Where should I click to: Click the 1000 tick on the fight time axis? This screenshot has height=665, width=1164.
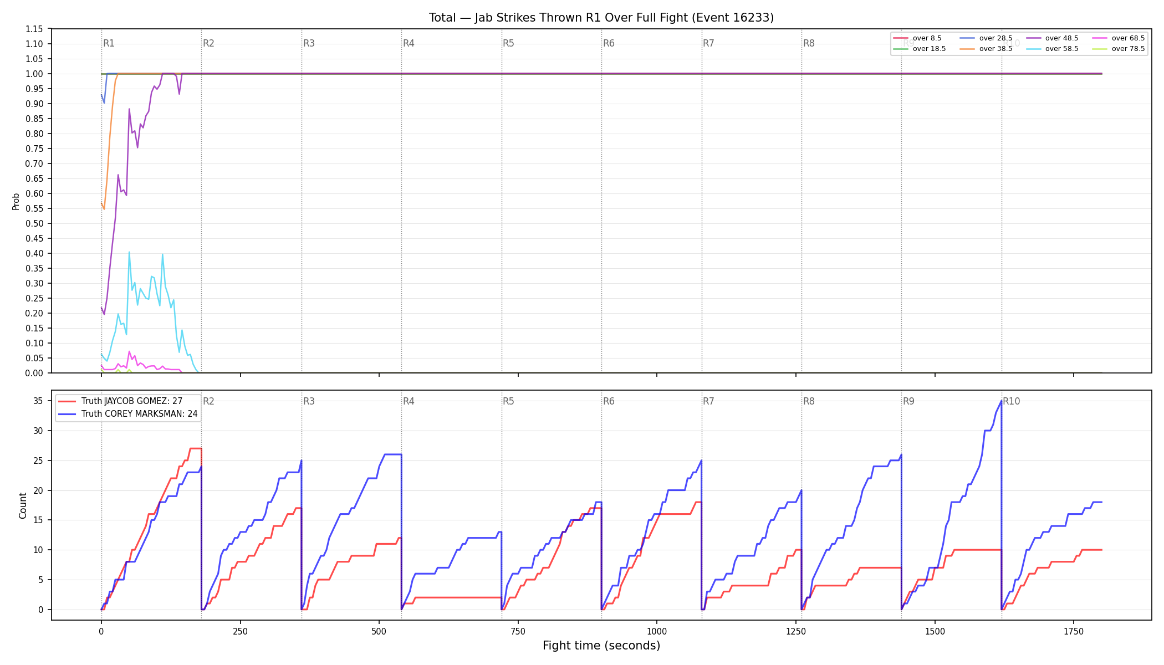657,631
